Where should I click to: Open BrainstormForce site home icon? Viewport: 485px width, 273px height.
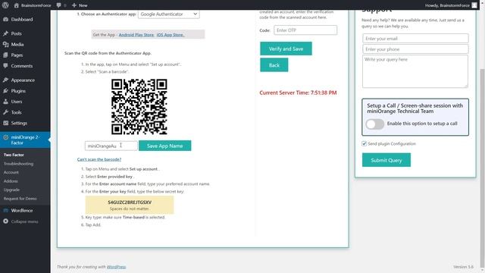point(17,5)
